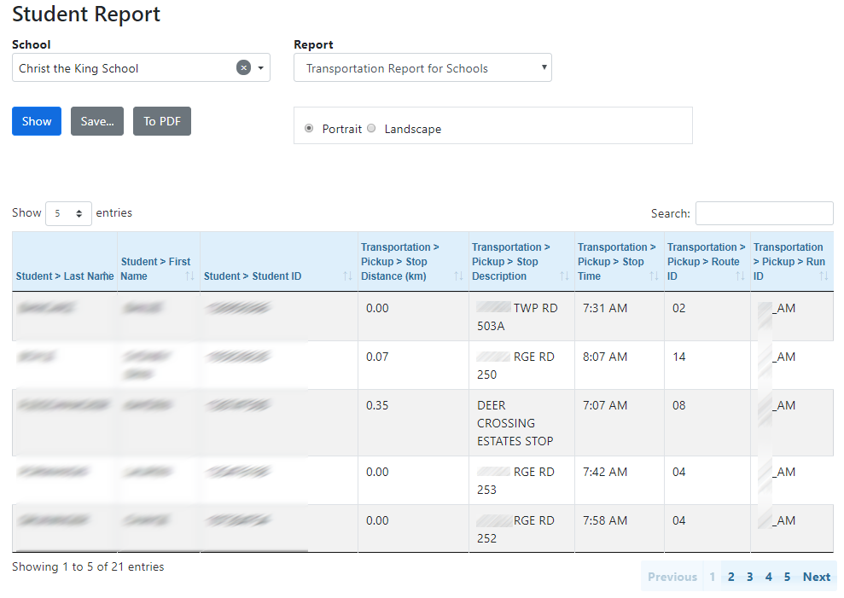The width and height of the screenshot is (844, 598).
Task: Change the Show entries count dropdown
Action: click(x=68, y=212)
